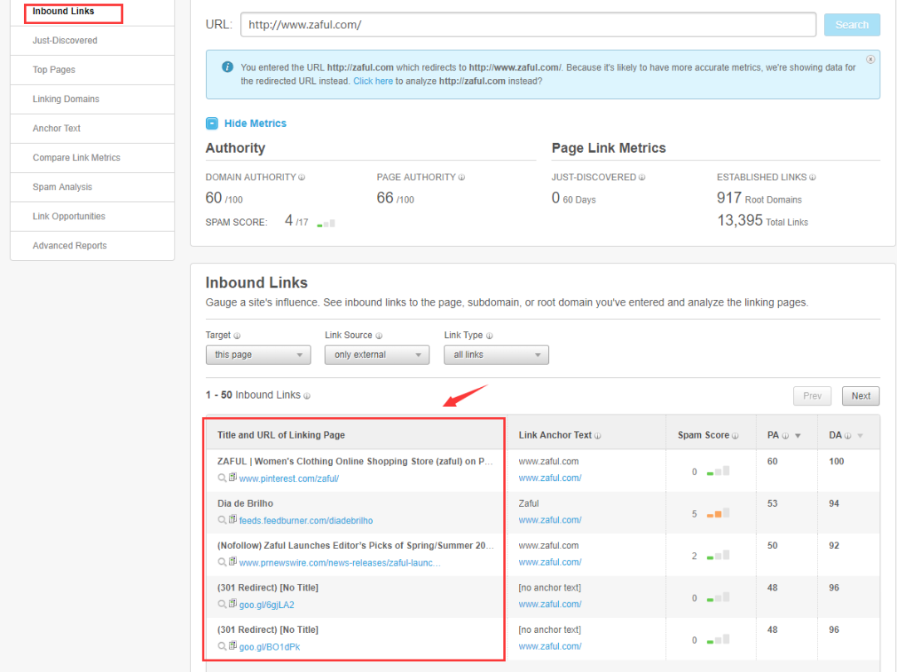
Task: Click the info icon beside Spam Score column header
Action: pos(735,436)
